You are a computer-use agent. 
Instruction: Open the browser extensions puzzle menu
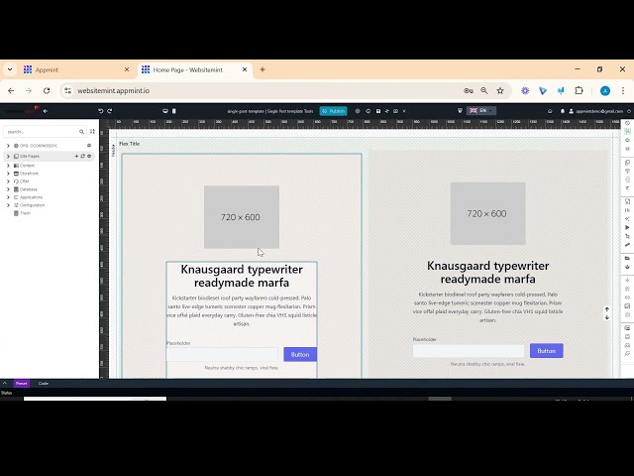click(x=579, y=90)
